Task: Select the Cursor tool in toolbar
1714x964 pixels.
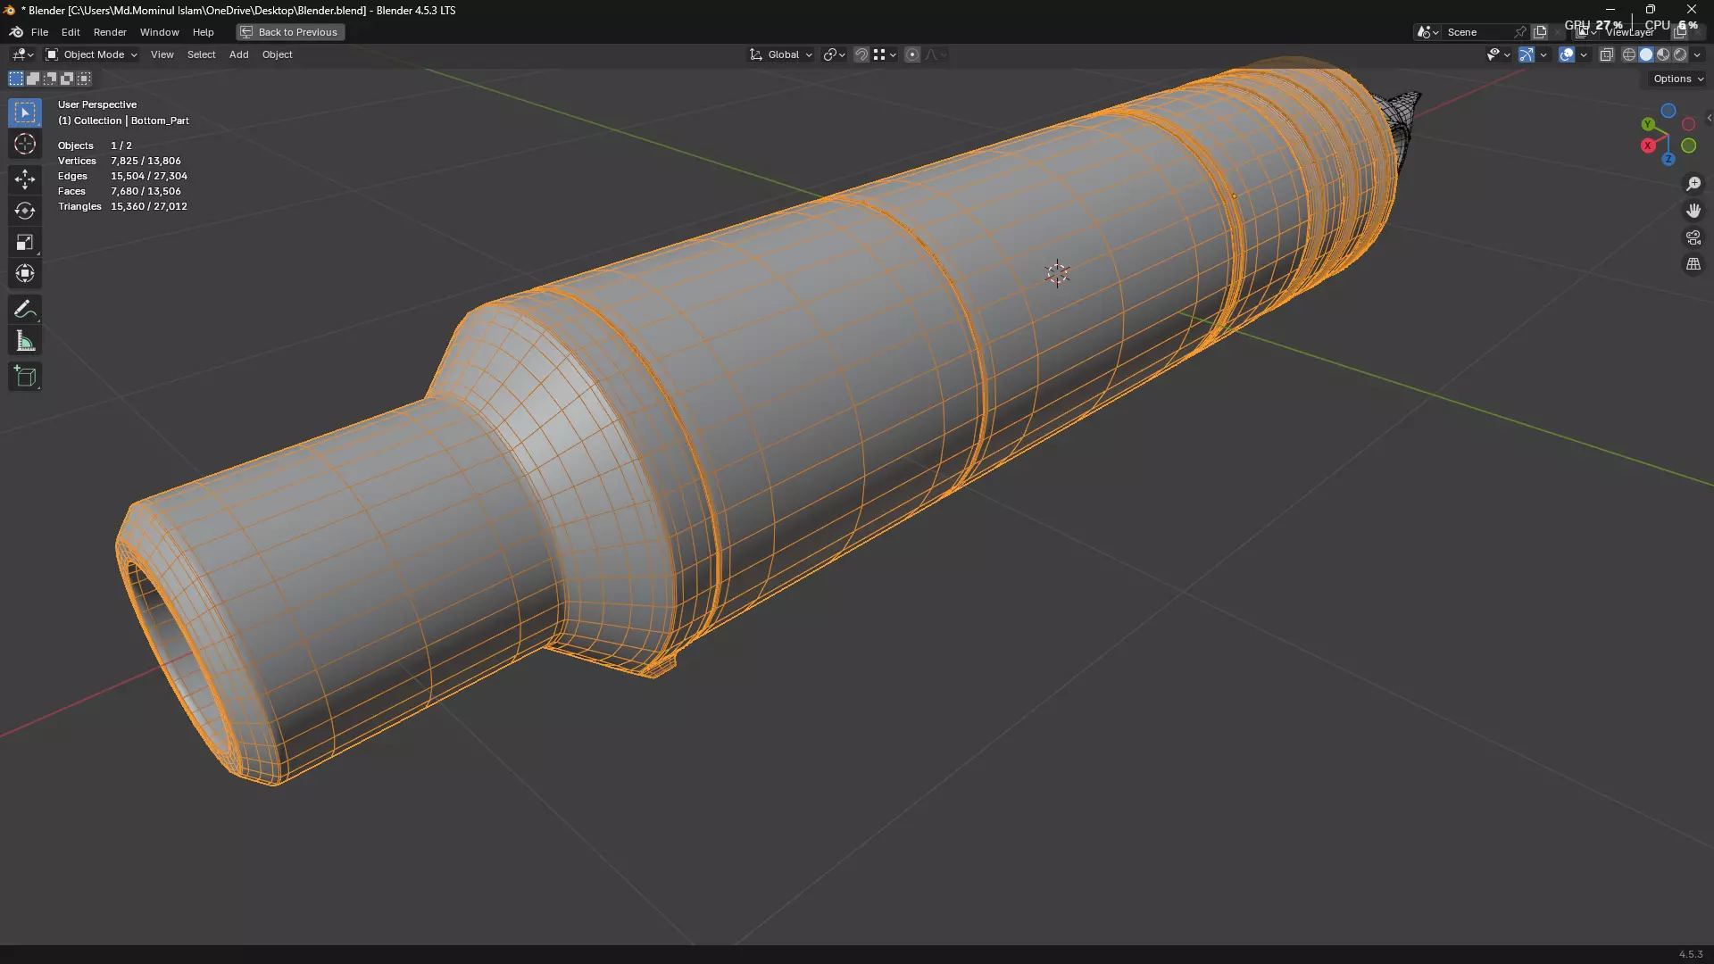Action: (x=25, y=145)
